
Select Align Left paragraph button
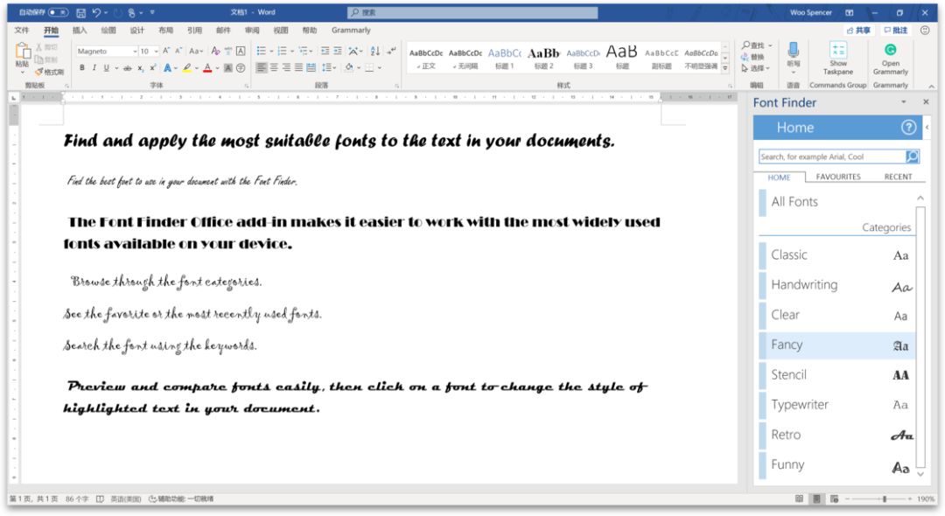(261, 68)
